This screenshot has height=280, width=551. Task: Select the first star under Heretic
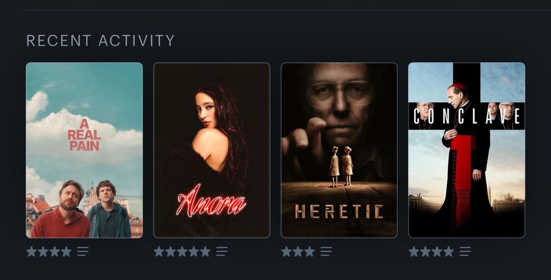coord(287,251)
